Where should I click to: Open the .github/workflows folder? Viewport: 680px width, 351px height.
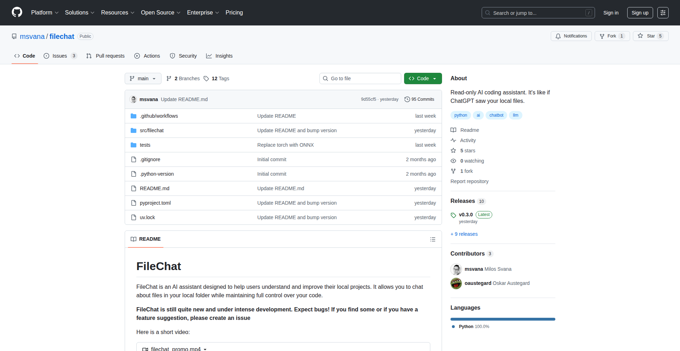point(159,116)
